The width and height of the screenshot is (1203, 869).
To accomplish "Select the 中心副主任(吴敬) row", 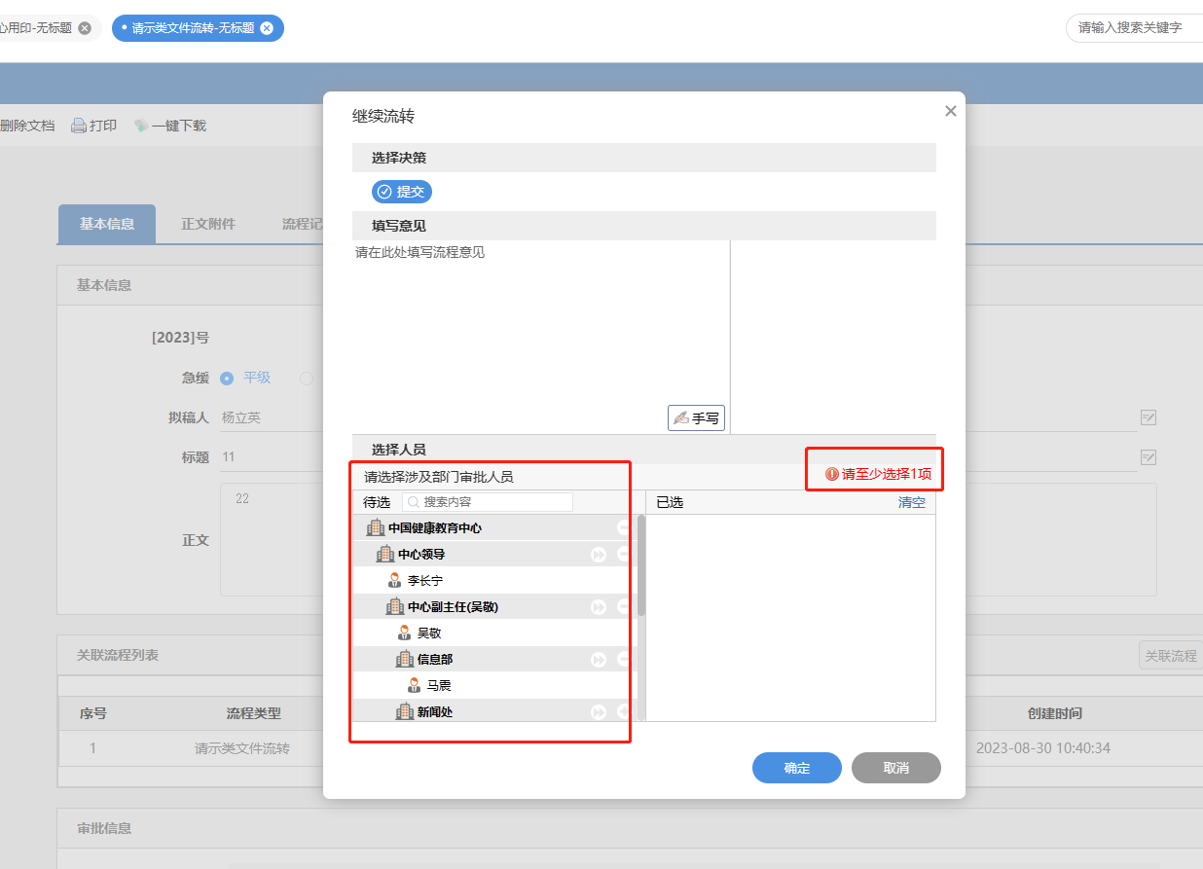I will 493,606.
